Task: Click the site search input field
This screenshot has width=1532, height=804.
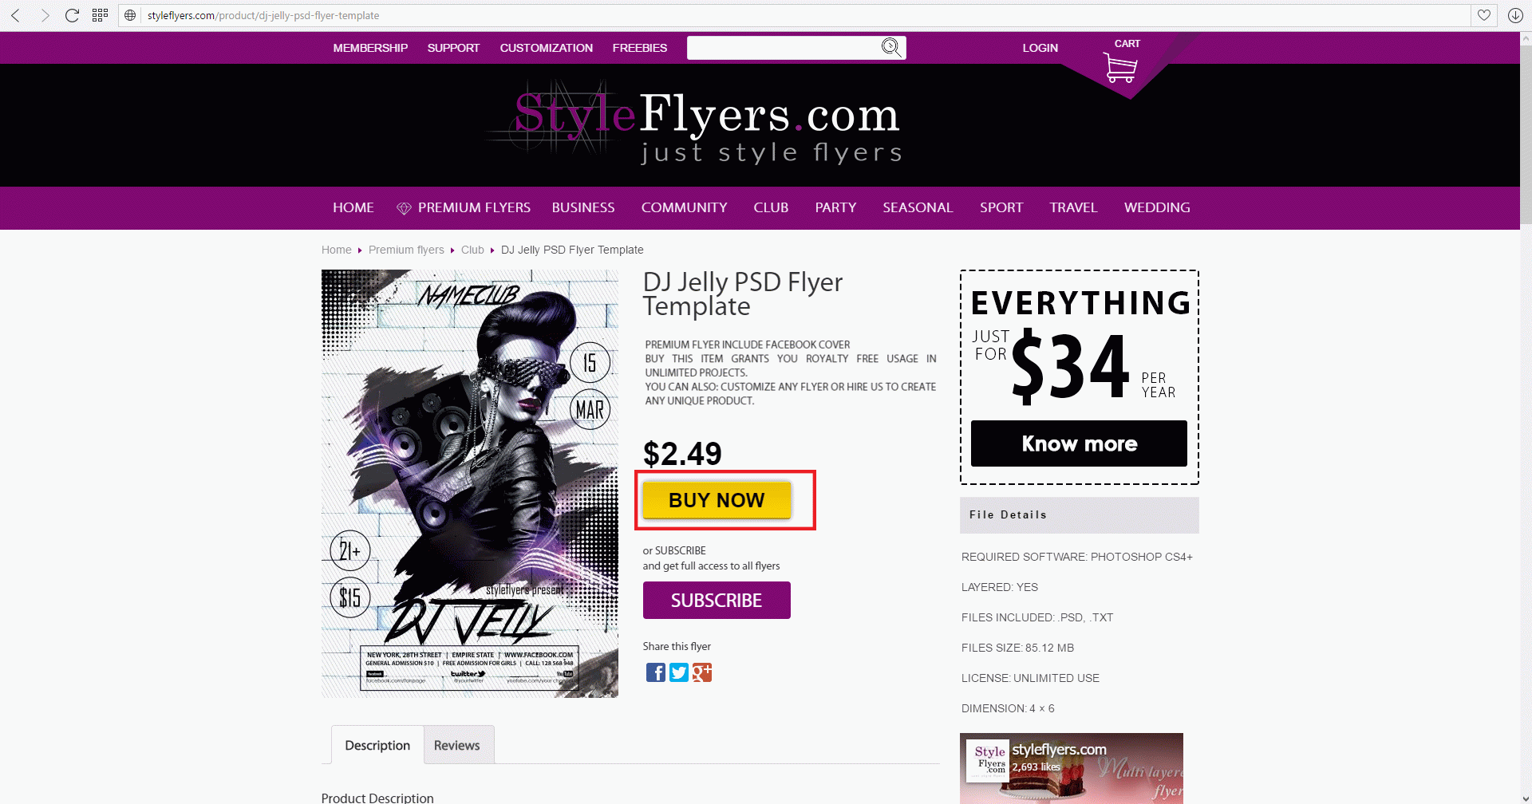Action: pyautogui.click(x=783, y=48)
